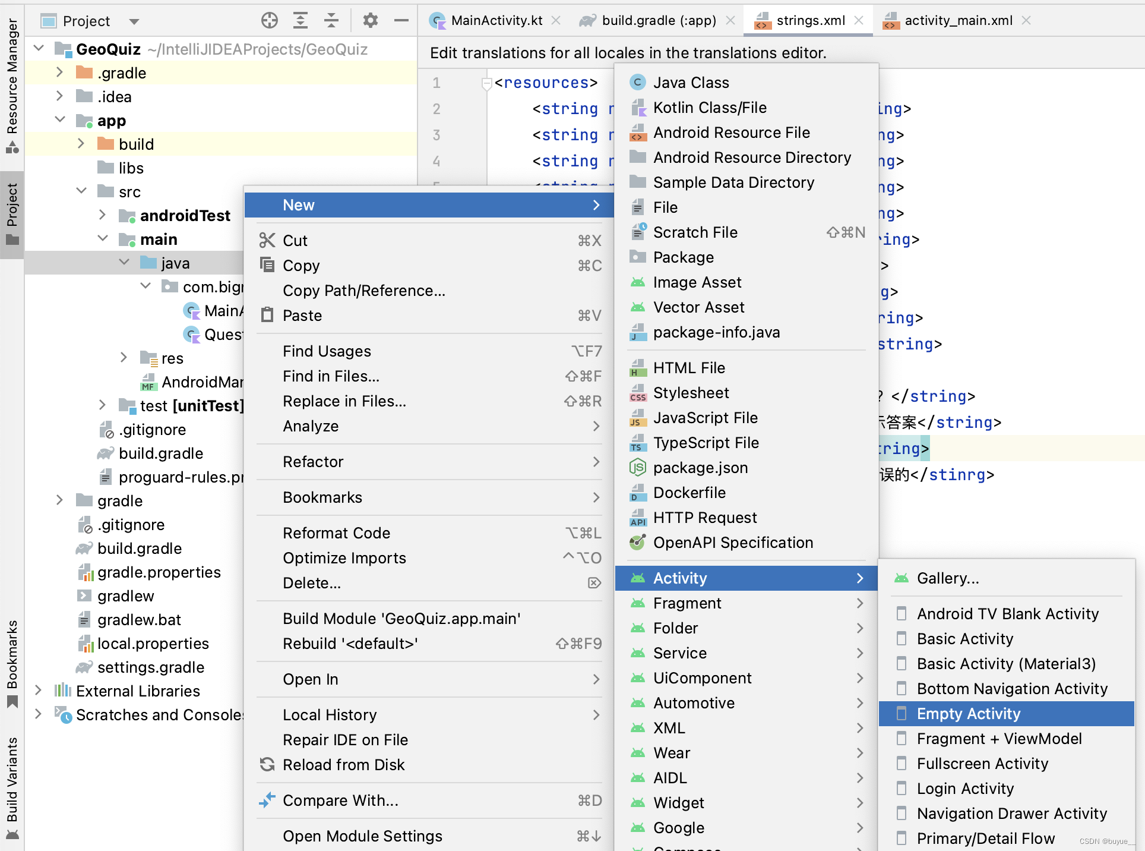Viewport: 1145px width, 851px height.
Task: Collapse the app module node
Action: pyautogui.click(x=59, y=120)
